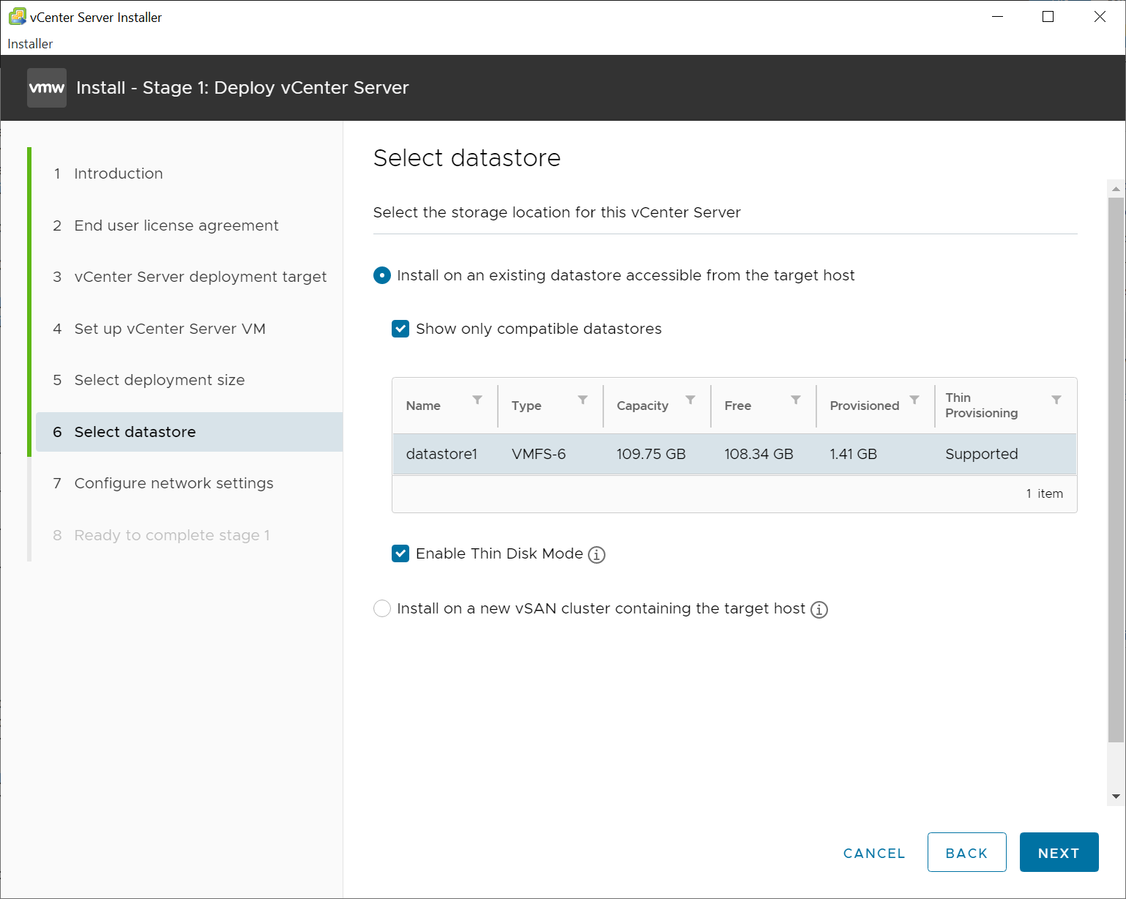1126x899 pixels.
Task: Open the Capacity column filter icon
Action: tap(690, 400)
